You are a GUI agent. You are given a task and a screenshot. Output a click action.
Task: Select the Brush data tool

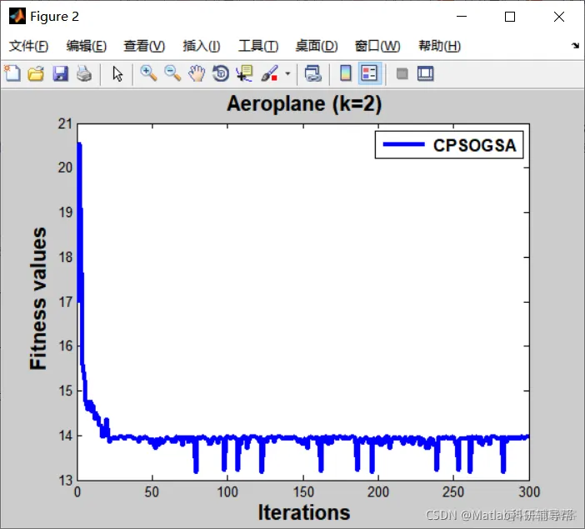(269, 73)
